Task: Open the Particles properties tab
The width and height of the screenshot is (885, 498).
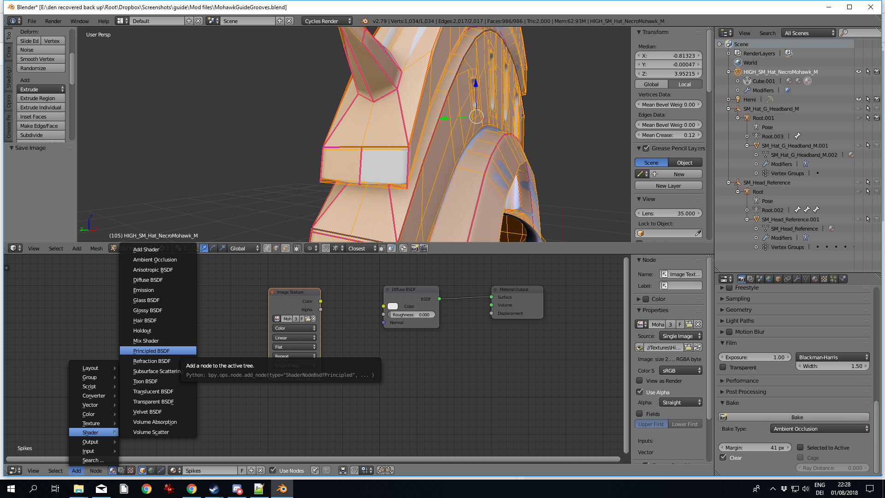Action: click(x=833, y=279)
